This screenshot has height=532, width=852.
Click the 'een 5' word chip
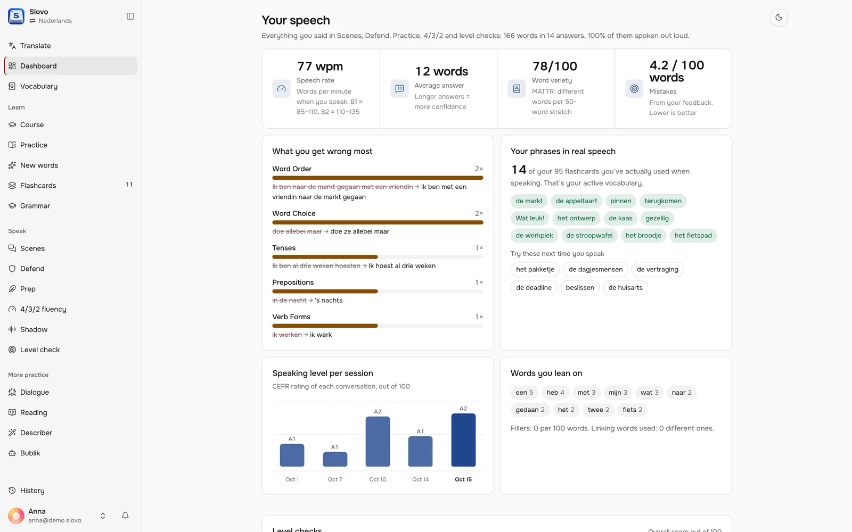[524, 393]
